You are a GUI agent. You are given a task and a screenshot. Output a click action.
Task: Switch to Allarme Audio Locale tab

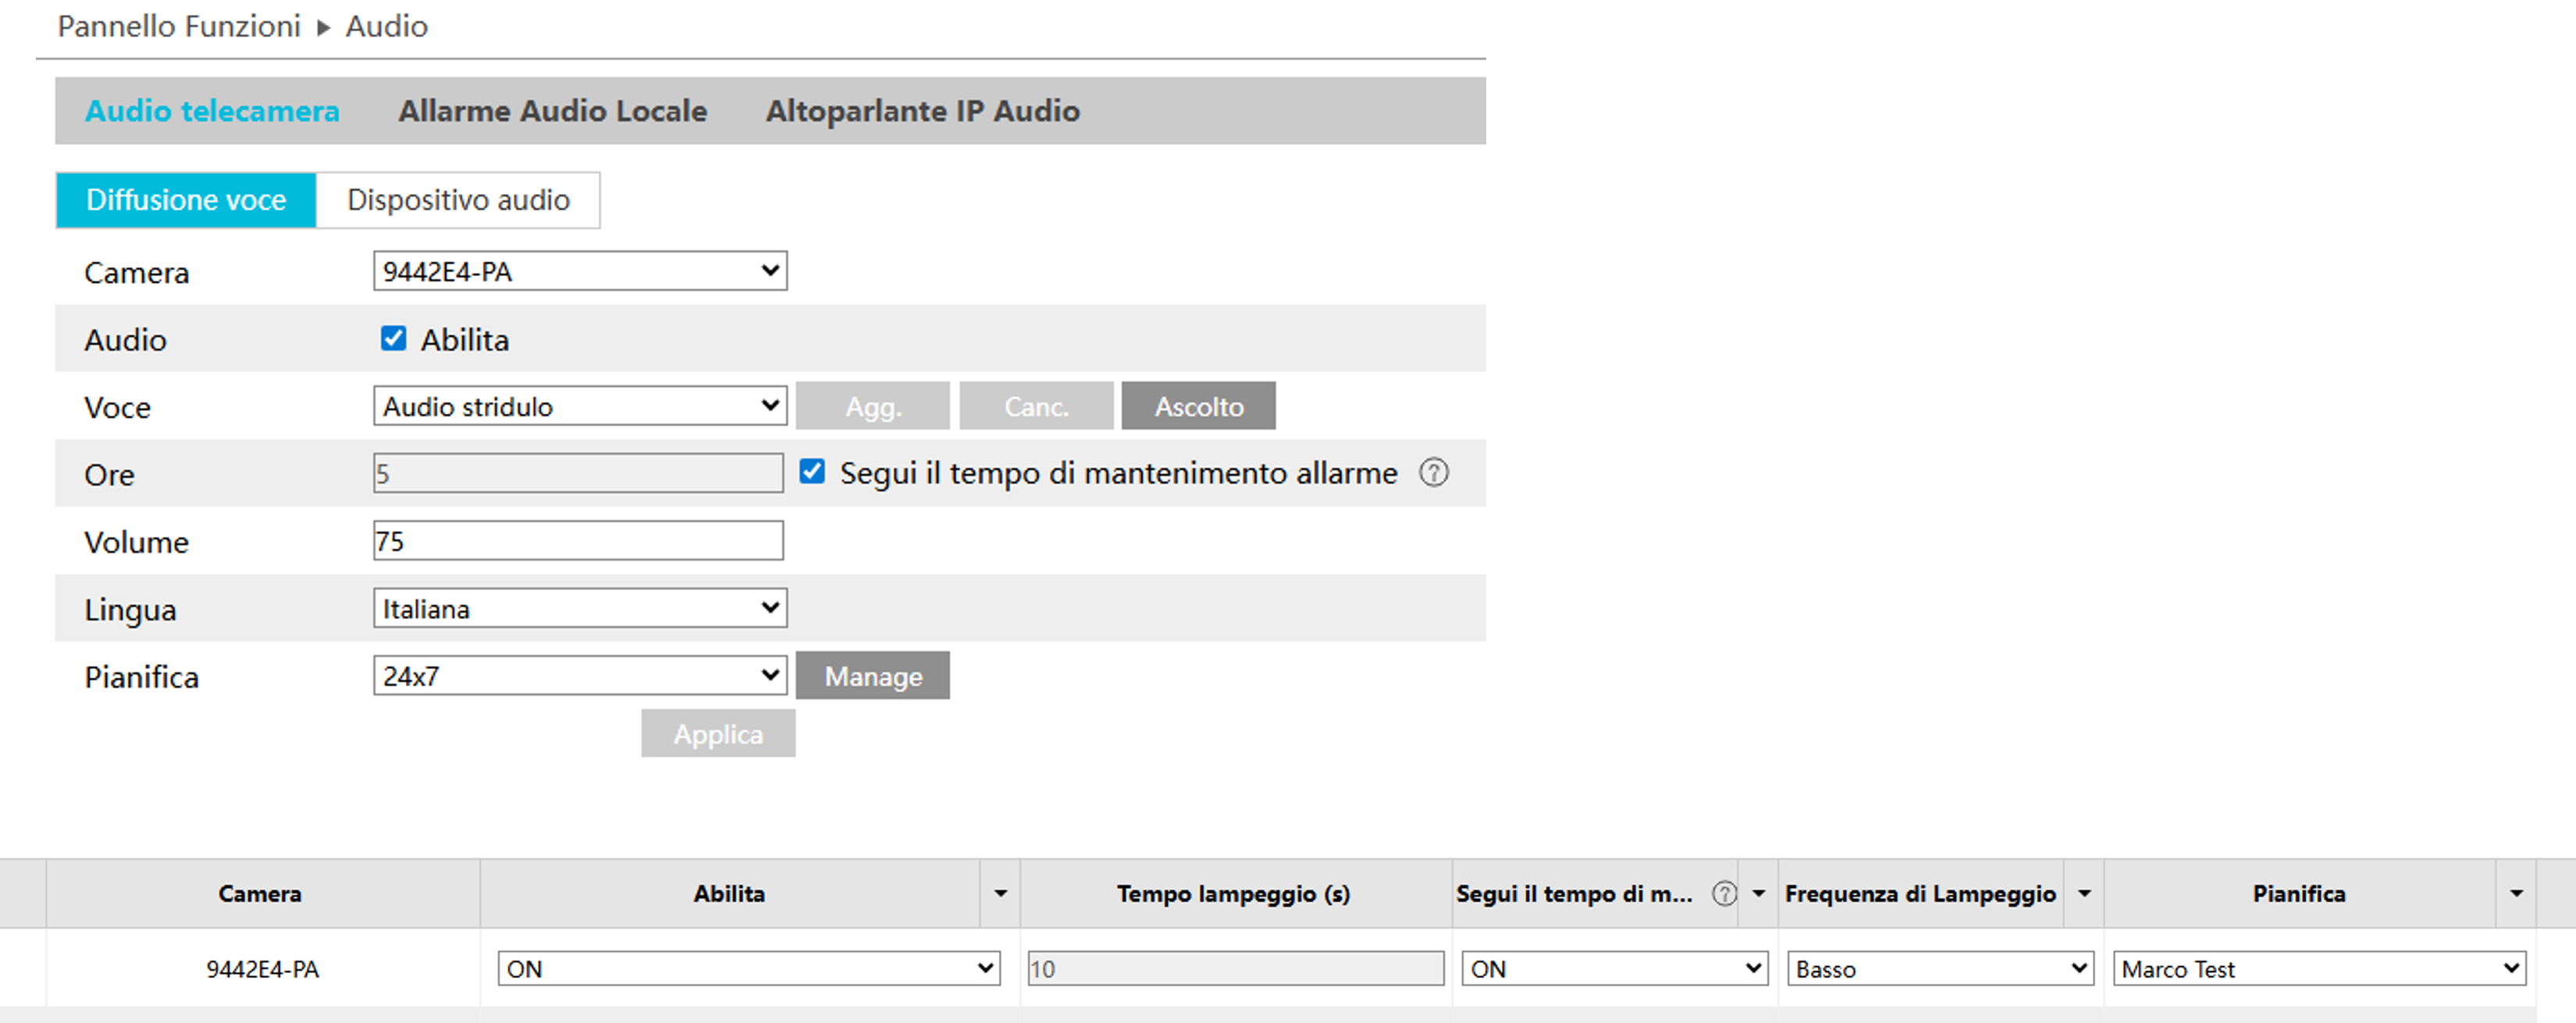coord(552,111)
